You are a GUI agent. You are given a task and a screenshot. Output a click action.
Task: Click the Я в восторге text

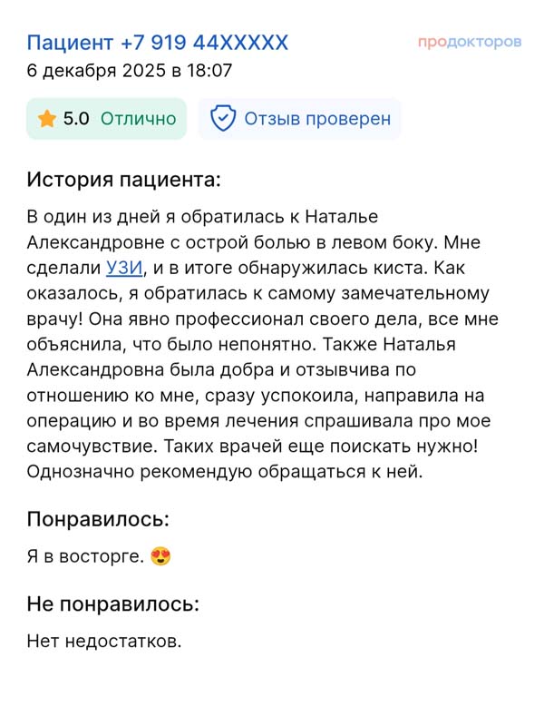point(85,556)
